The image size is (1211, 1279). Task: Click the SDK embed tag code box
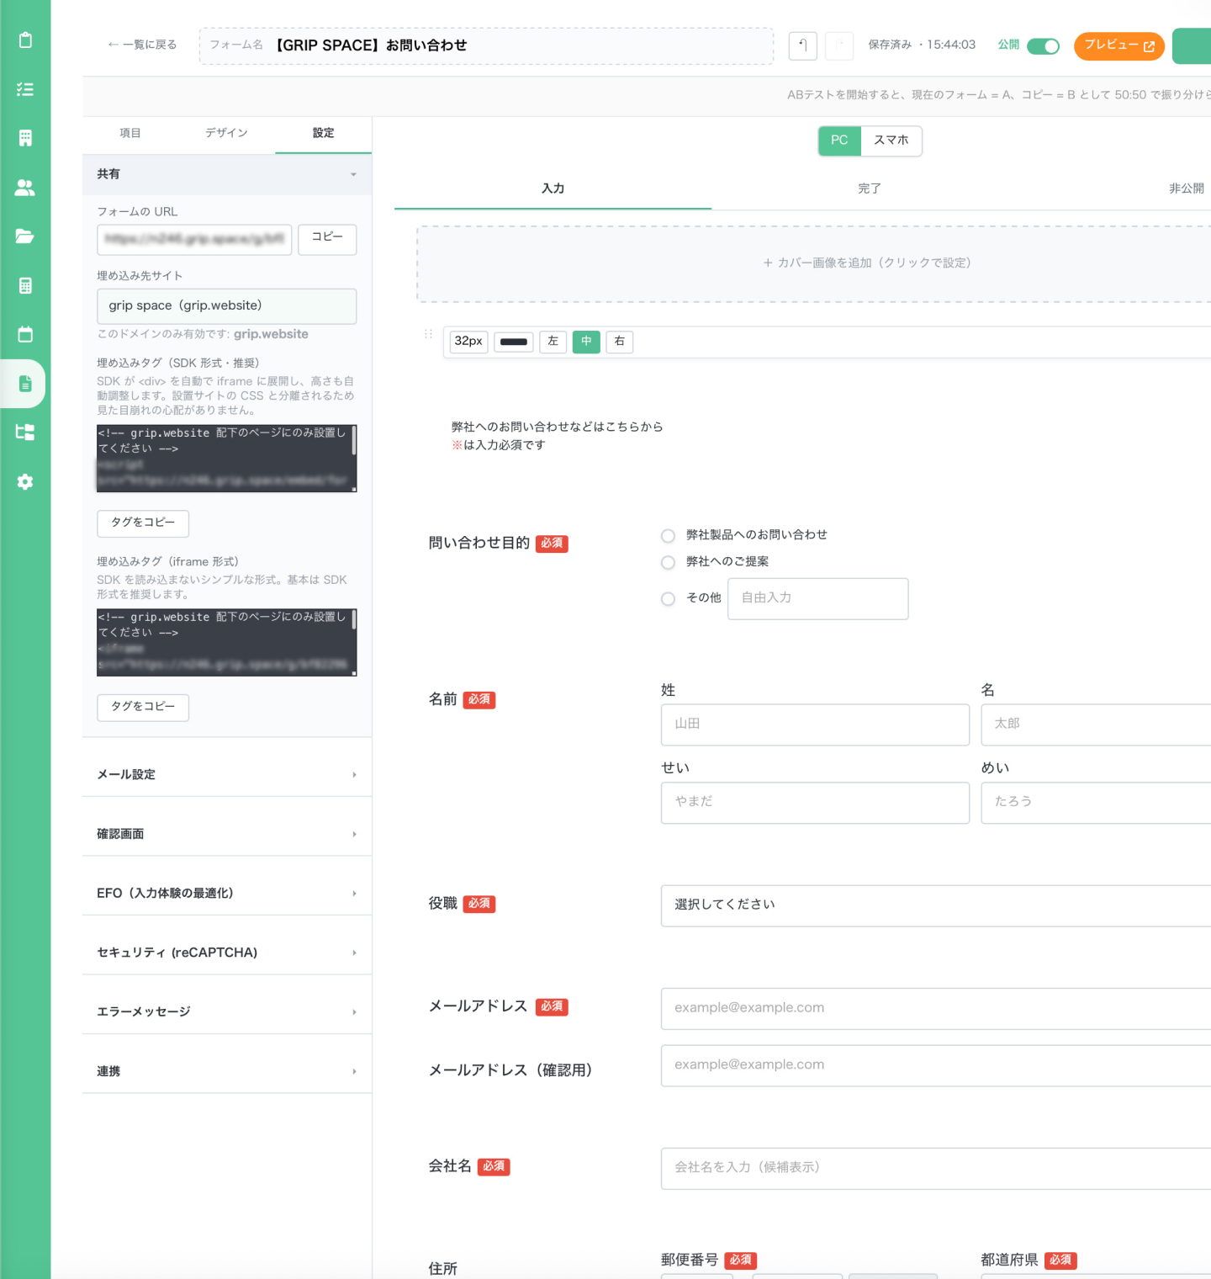coord(227,459)
